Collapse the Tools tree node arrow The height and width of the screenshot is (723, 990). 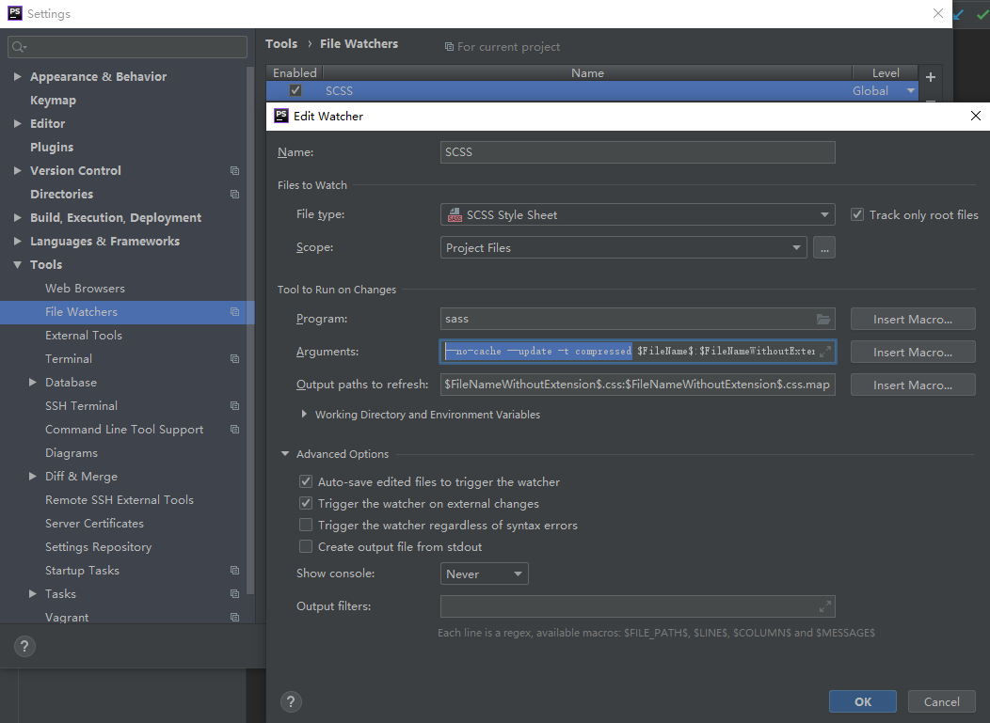click(18, 265)
